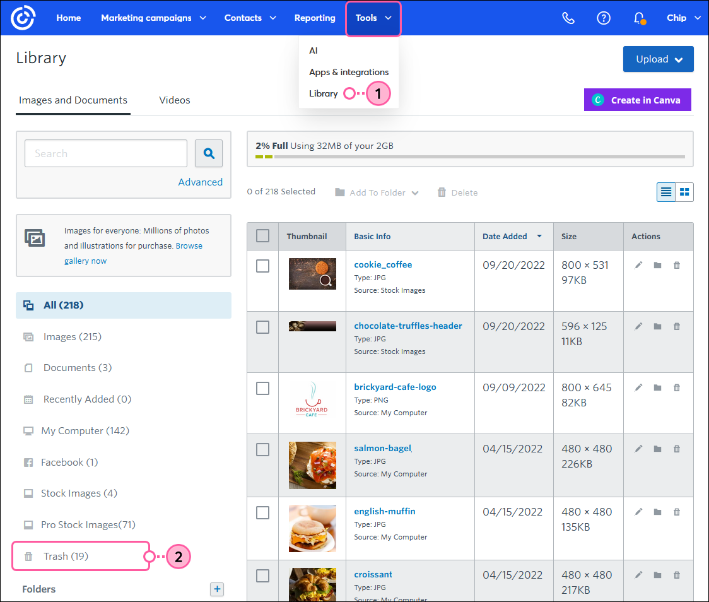Edit chocolate-truffles-header with pencil icon

638,326
